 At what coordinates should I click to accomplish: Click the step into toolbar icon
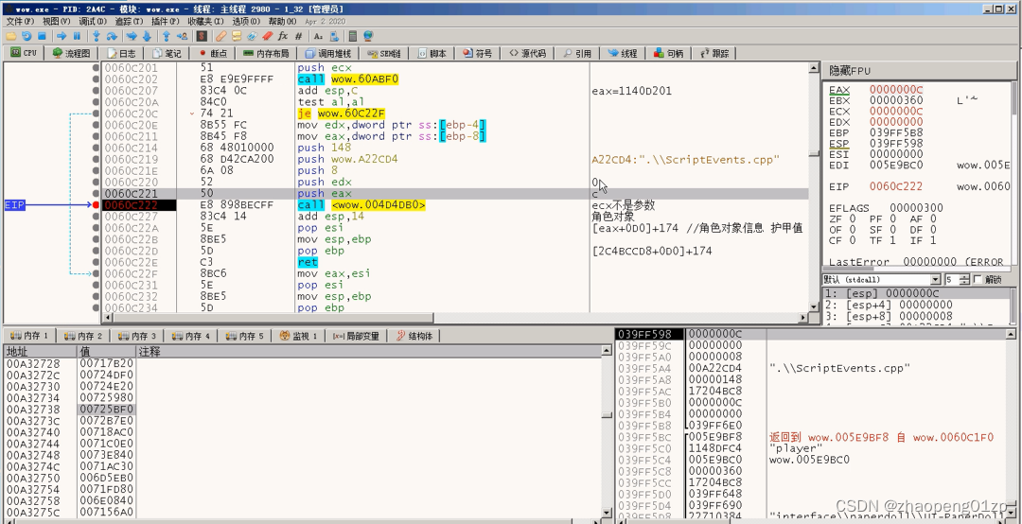(97, 36)
